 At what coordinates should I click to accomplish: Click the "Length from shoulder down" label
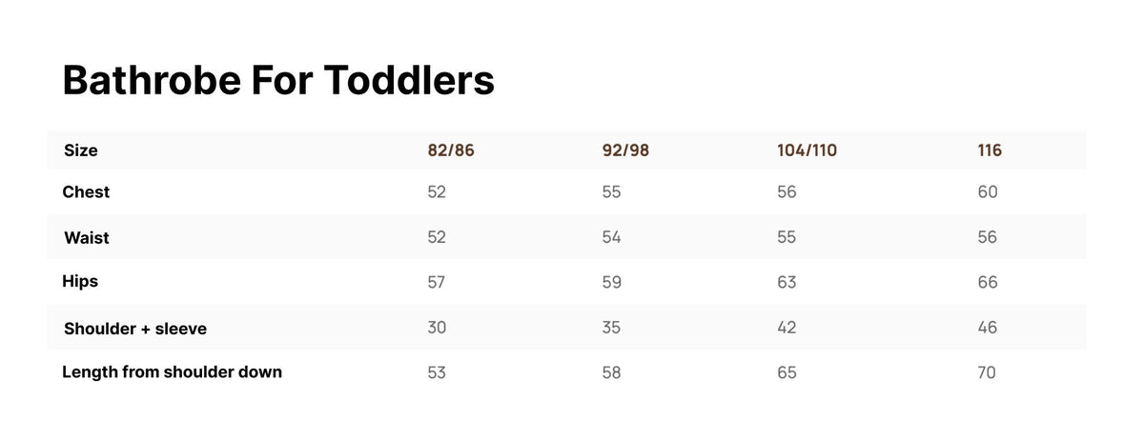172,372
